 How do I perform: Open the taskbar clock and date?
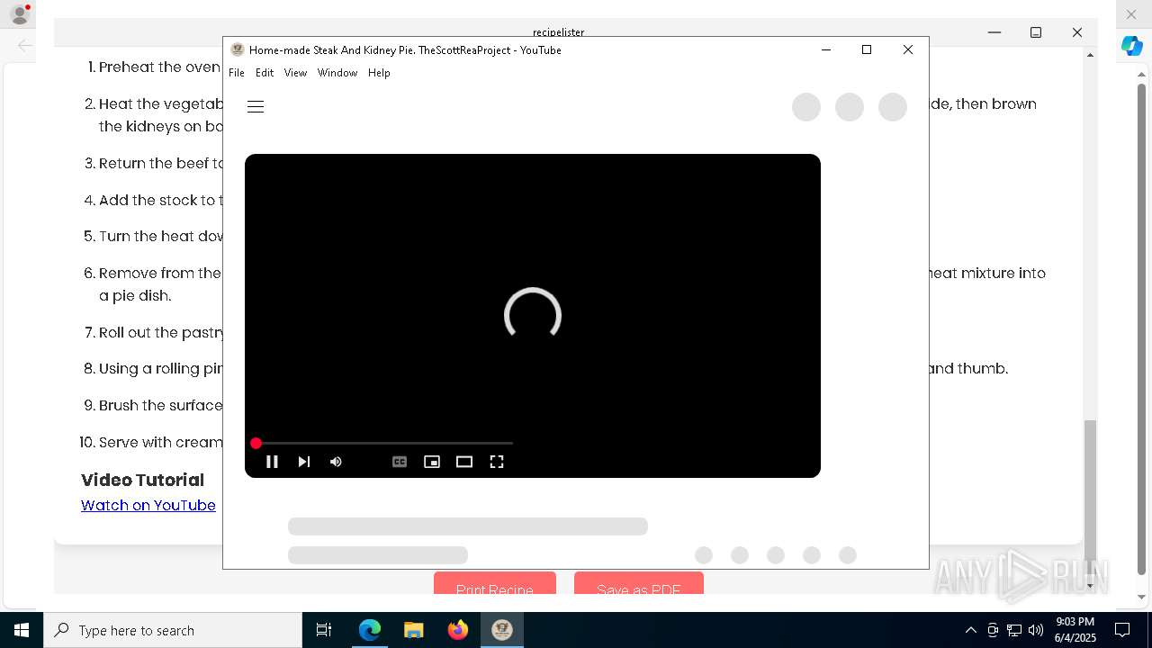[1075, 630]
